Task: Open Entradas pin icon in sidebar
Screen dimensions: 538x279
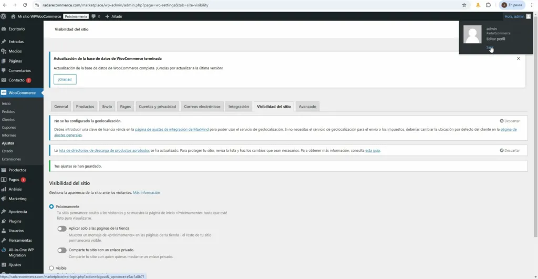Action: [x=4, y=42]
